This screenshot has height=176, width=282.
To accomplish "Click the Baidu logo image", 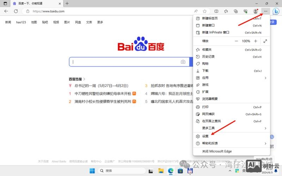I will pyautogui.click(x=141, y=44).
